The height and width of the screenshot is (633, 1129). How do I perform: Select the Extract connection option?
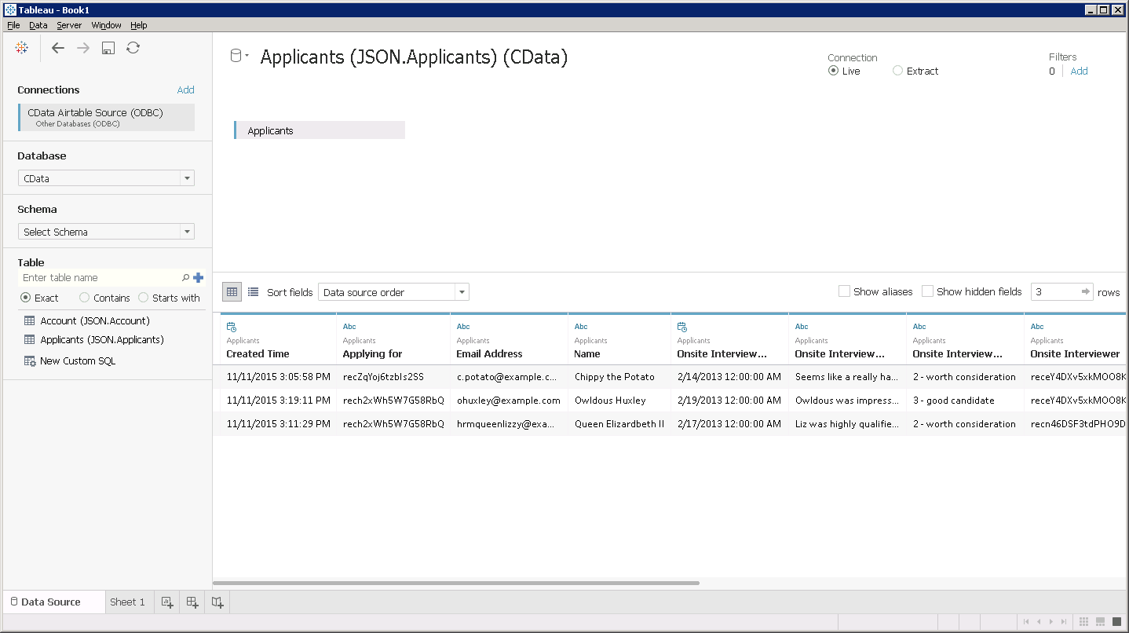point(898,71)
